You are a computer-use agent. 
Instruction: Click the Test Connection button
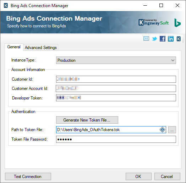pyautogui.click(x=28, y=177)
